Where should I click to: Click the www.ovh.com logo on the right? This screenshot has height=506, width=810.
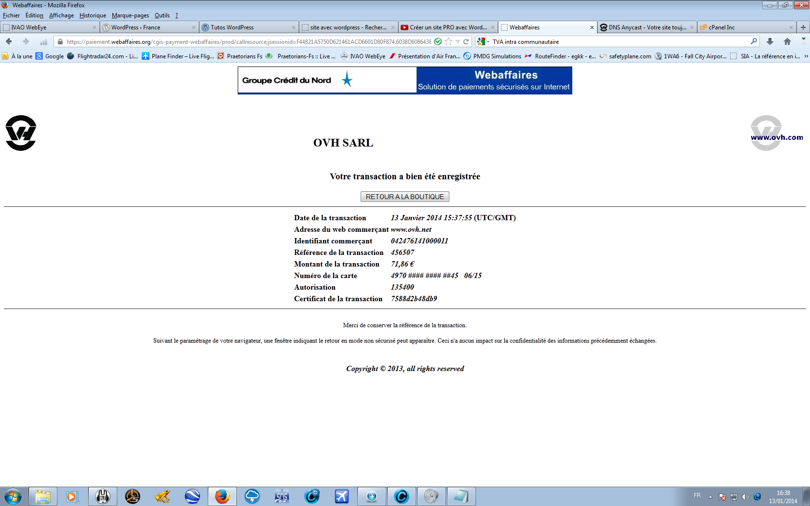[776, 133]
